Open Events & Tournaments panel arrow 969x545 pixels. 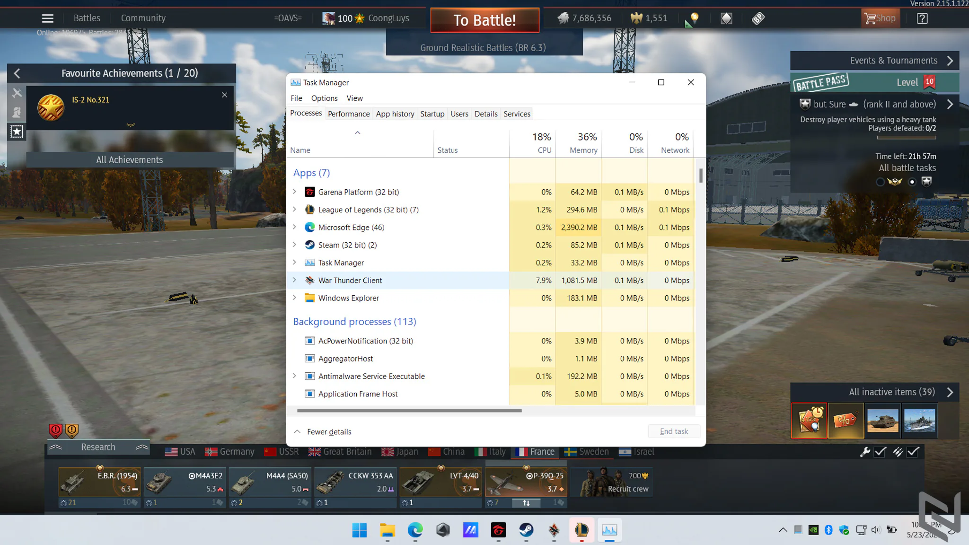coord(950,61)
